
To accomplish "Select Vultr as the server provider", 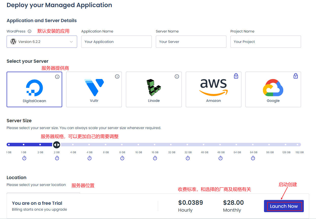I will click(x=94, y=89).
